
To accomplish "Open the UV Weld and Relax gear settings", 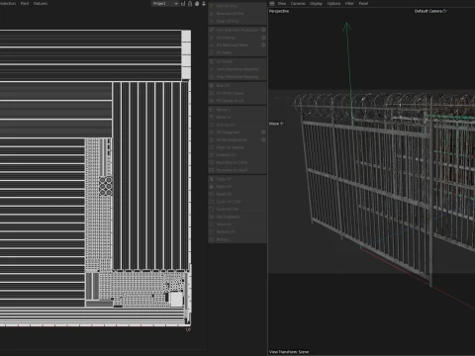I will pos(263,44).
